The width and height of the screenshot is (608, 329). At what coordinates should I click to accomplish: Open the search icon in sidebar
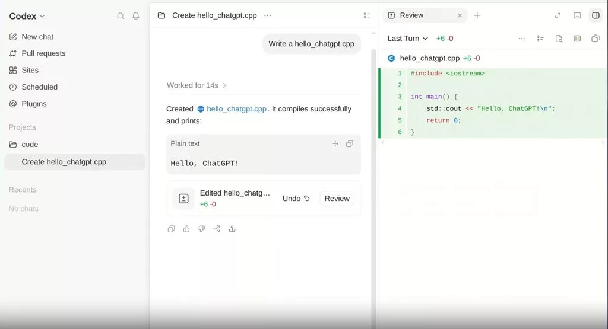click(121, 16)
